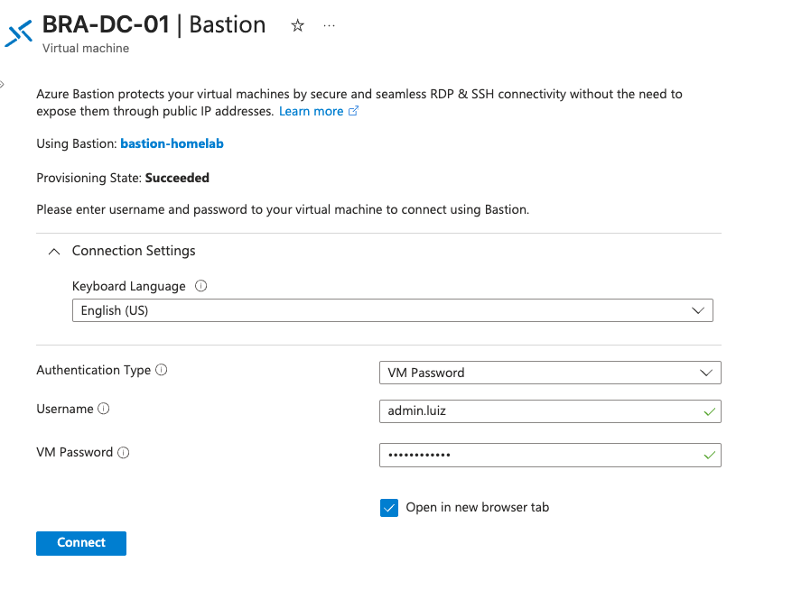Click the Open in new browser tab label

(477, 508)
